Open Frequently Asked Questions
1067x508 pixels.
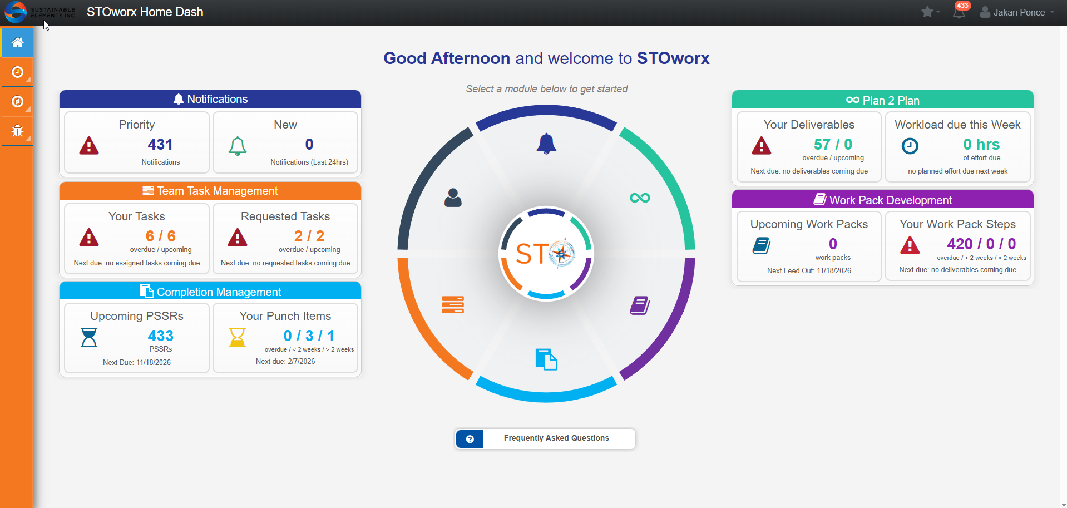545,438
